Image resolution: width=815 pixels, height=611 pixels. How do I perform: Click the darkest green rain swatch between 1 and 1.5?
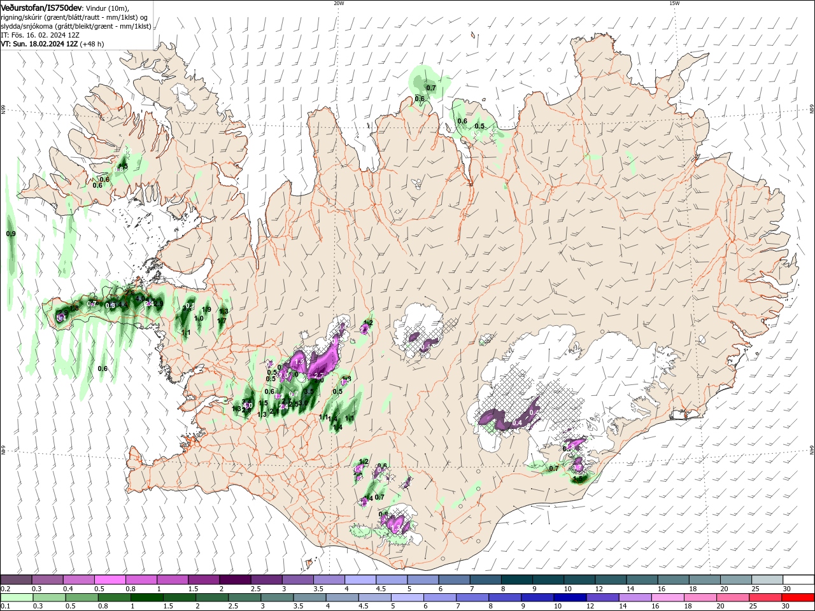(x=146, y=598)
